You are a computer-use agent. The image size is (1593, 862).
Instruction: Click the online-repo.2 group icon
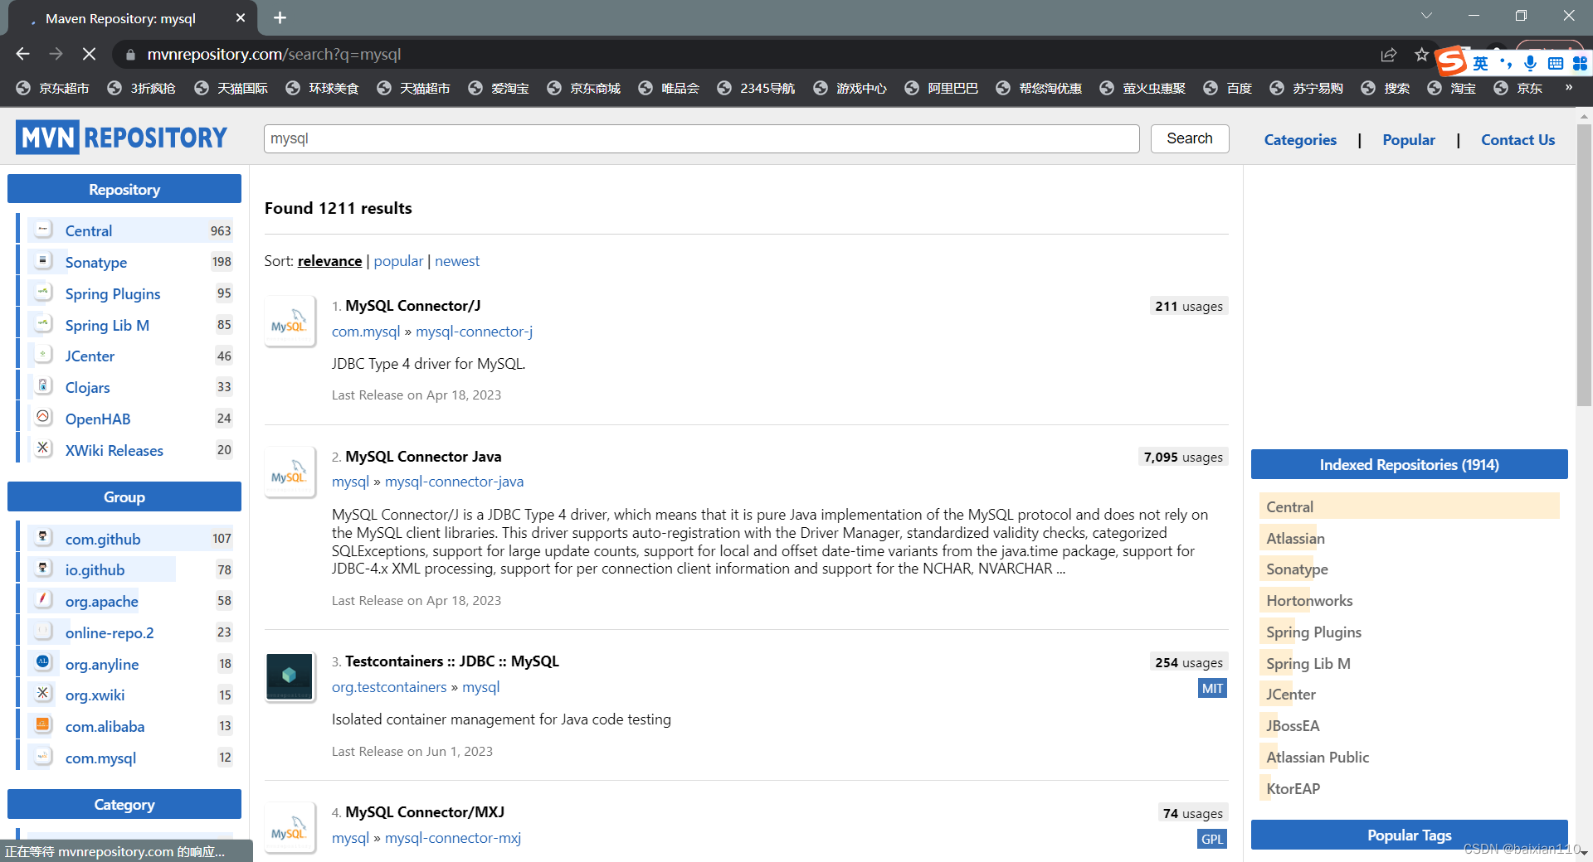(43, 632)
